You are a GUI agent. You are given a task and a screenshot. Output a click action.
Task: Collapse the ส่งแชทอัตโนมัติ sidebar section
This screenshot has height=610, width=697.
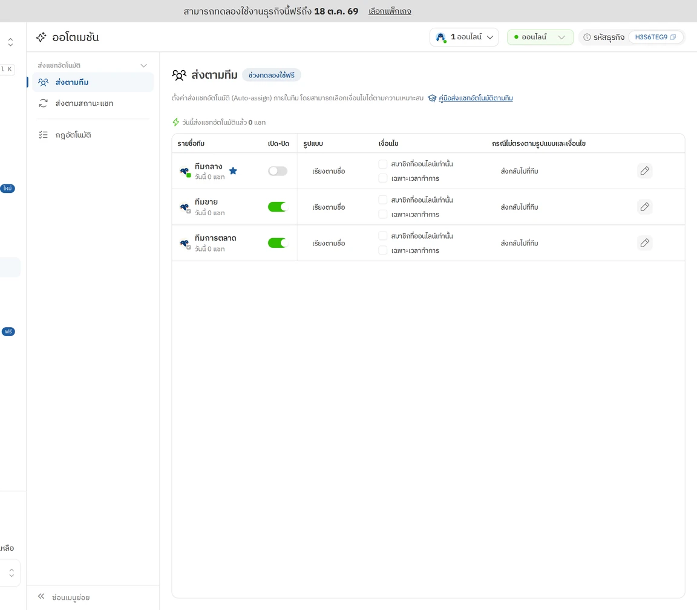tap(143, 65)
